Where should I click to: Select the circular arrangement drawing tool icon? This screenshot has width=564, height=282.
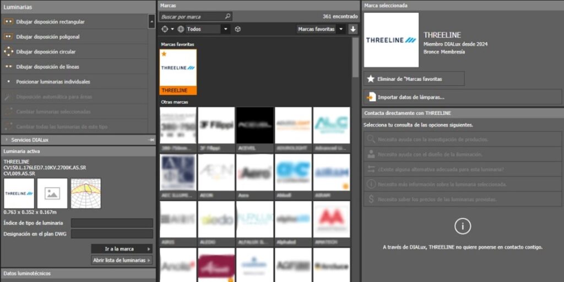[x=8, y=52]
